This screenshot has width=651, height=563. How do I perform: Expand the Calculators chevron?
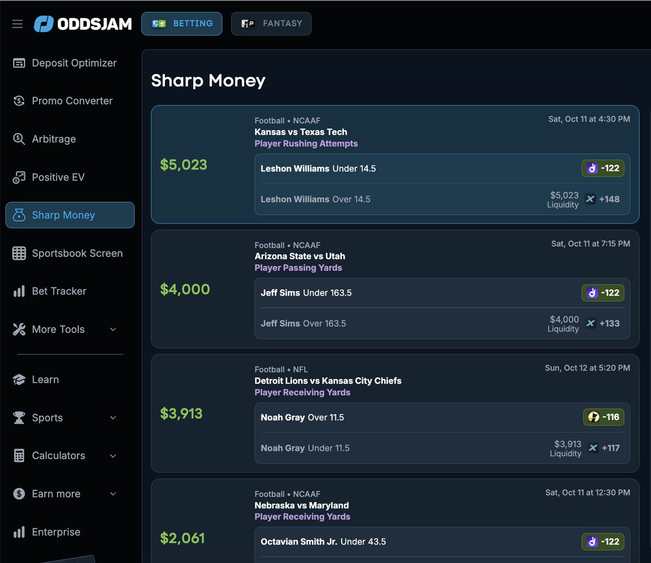point(113,456)
